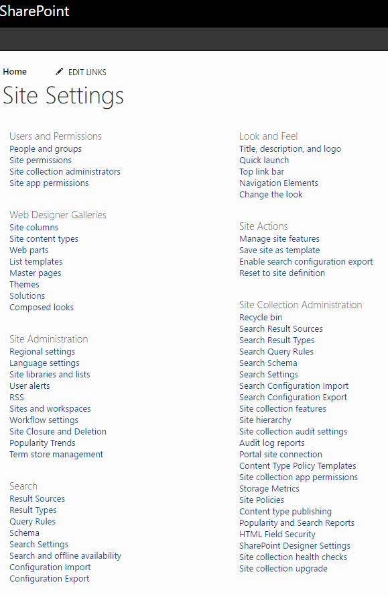Screen dimensions: 388x597
Task: Open Manage site features
Action: pyautogui.click(x=279, y=238)
